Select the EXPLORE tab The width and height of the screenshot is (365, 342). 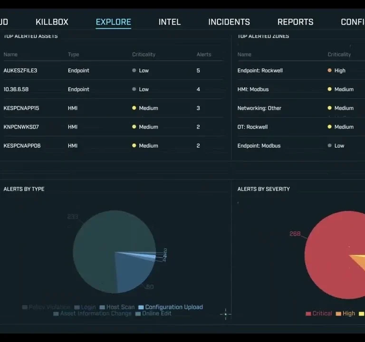tap(114, 22)
